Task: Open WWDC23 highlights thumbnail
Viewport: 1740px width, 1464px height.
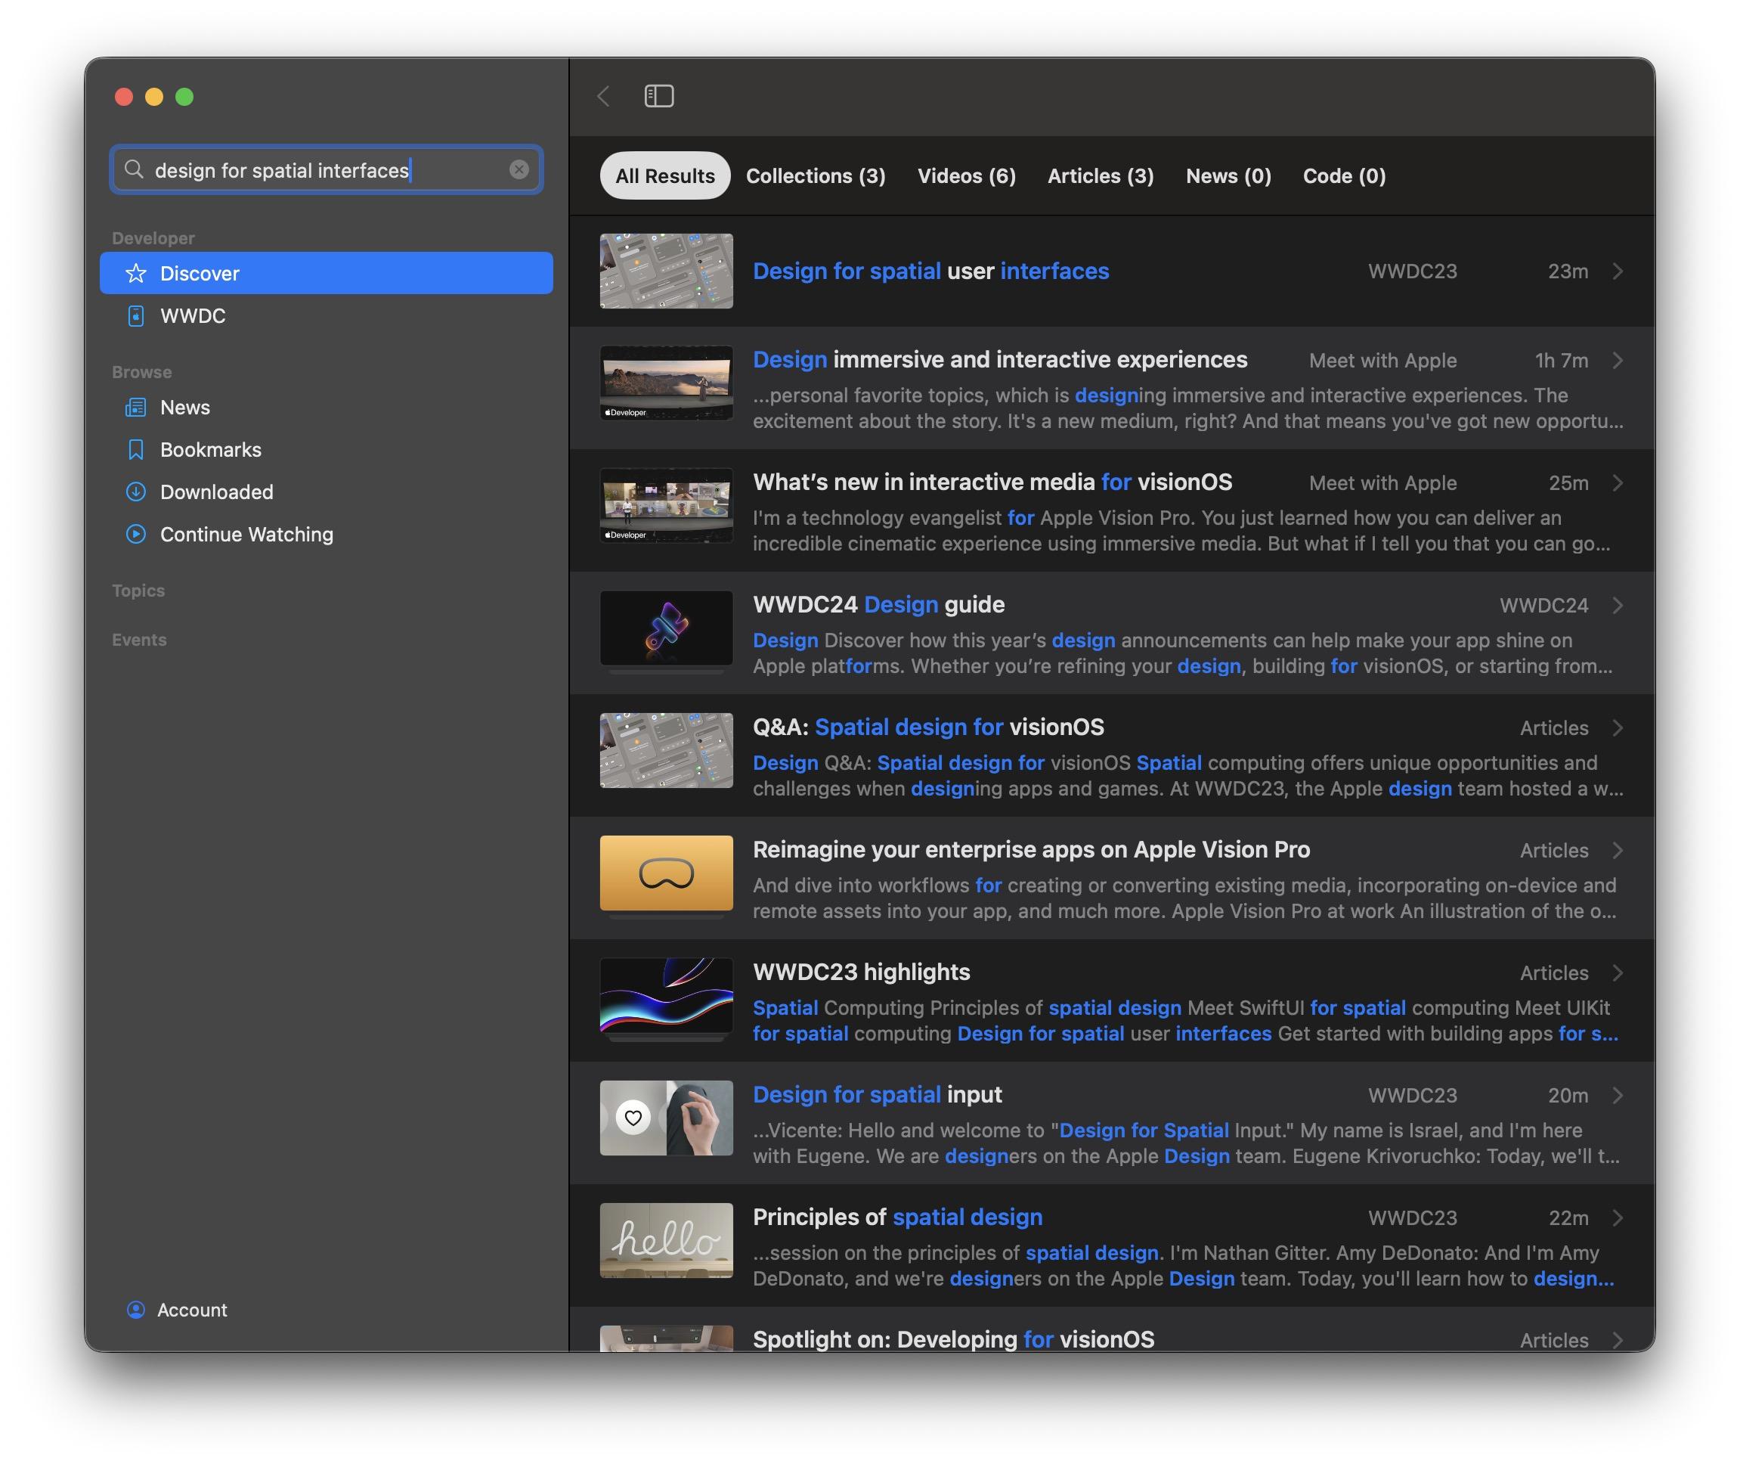Action: [667, 995]
